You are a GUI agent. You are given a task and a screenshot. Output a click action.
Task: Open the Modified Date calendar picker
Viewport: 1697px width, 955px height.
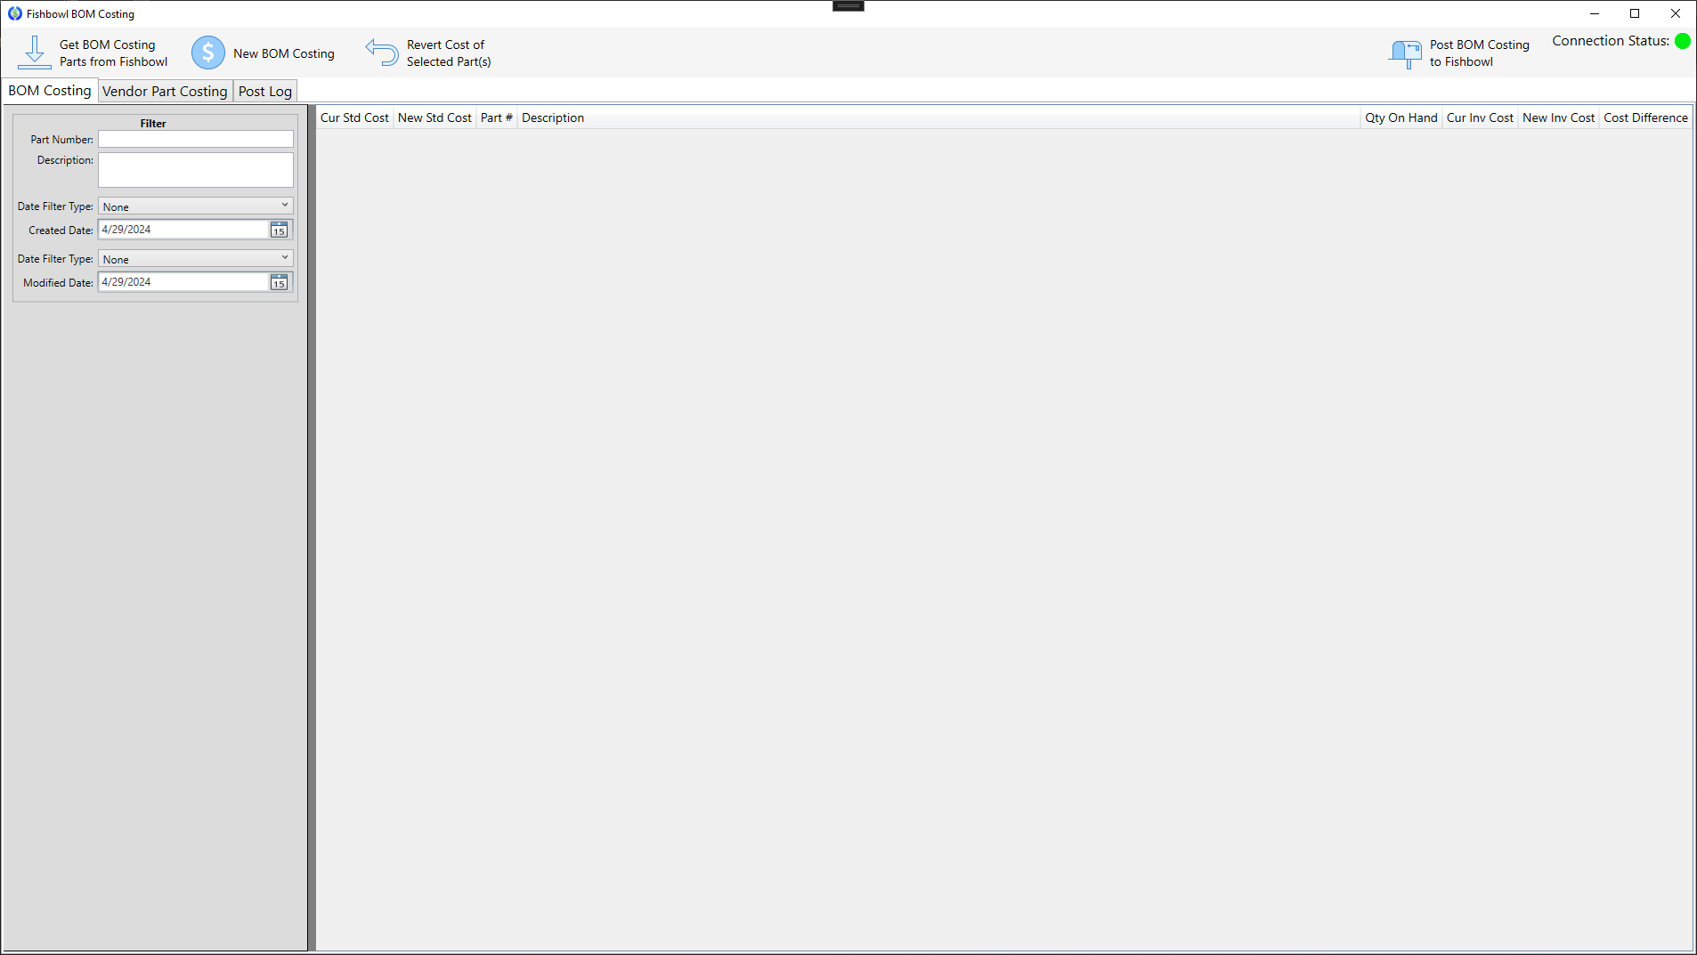279,282
